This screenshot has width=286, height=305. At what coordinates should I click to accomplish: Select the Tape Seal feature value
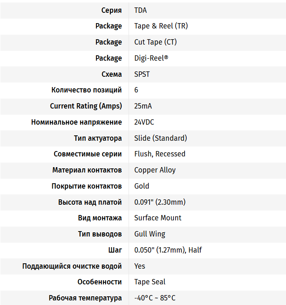point(150,282)
